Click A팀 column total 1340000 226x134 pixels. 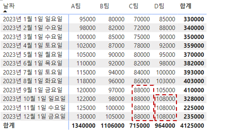click(x=84, y=126)
